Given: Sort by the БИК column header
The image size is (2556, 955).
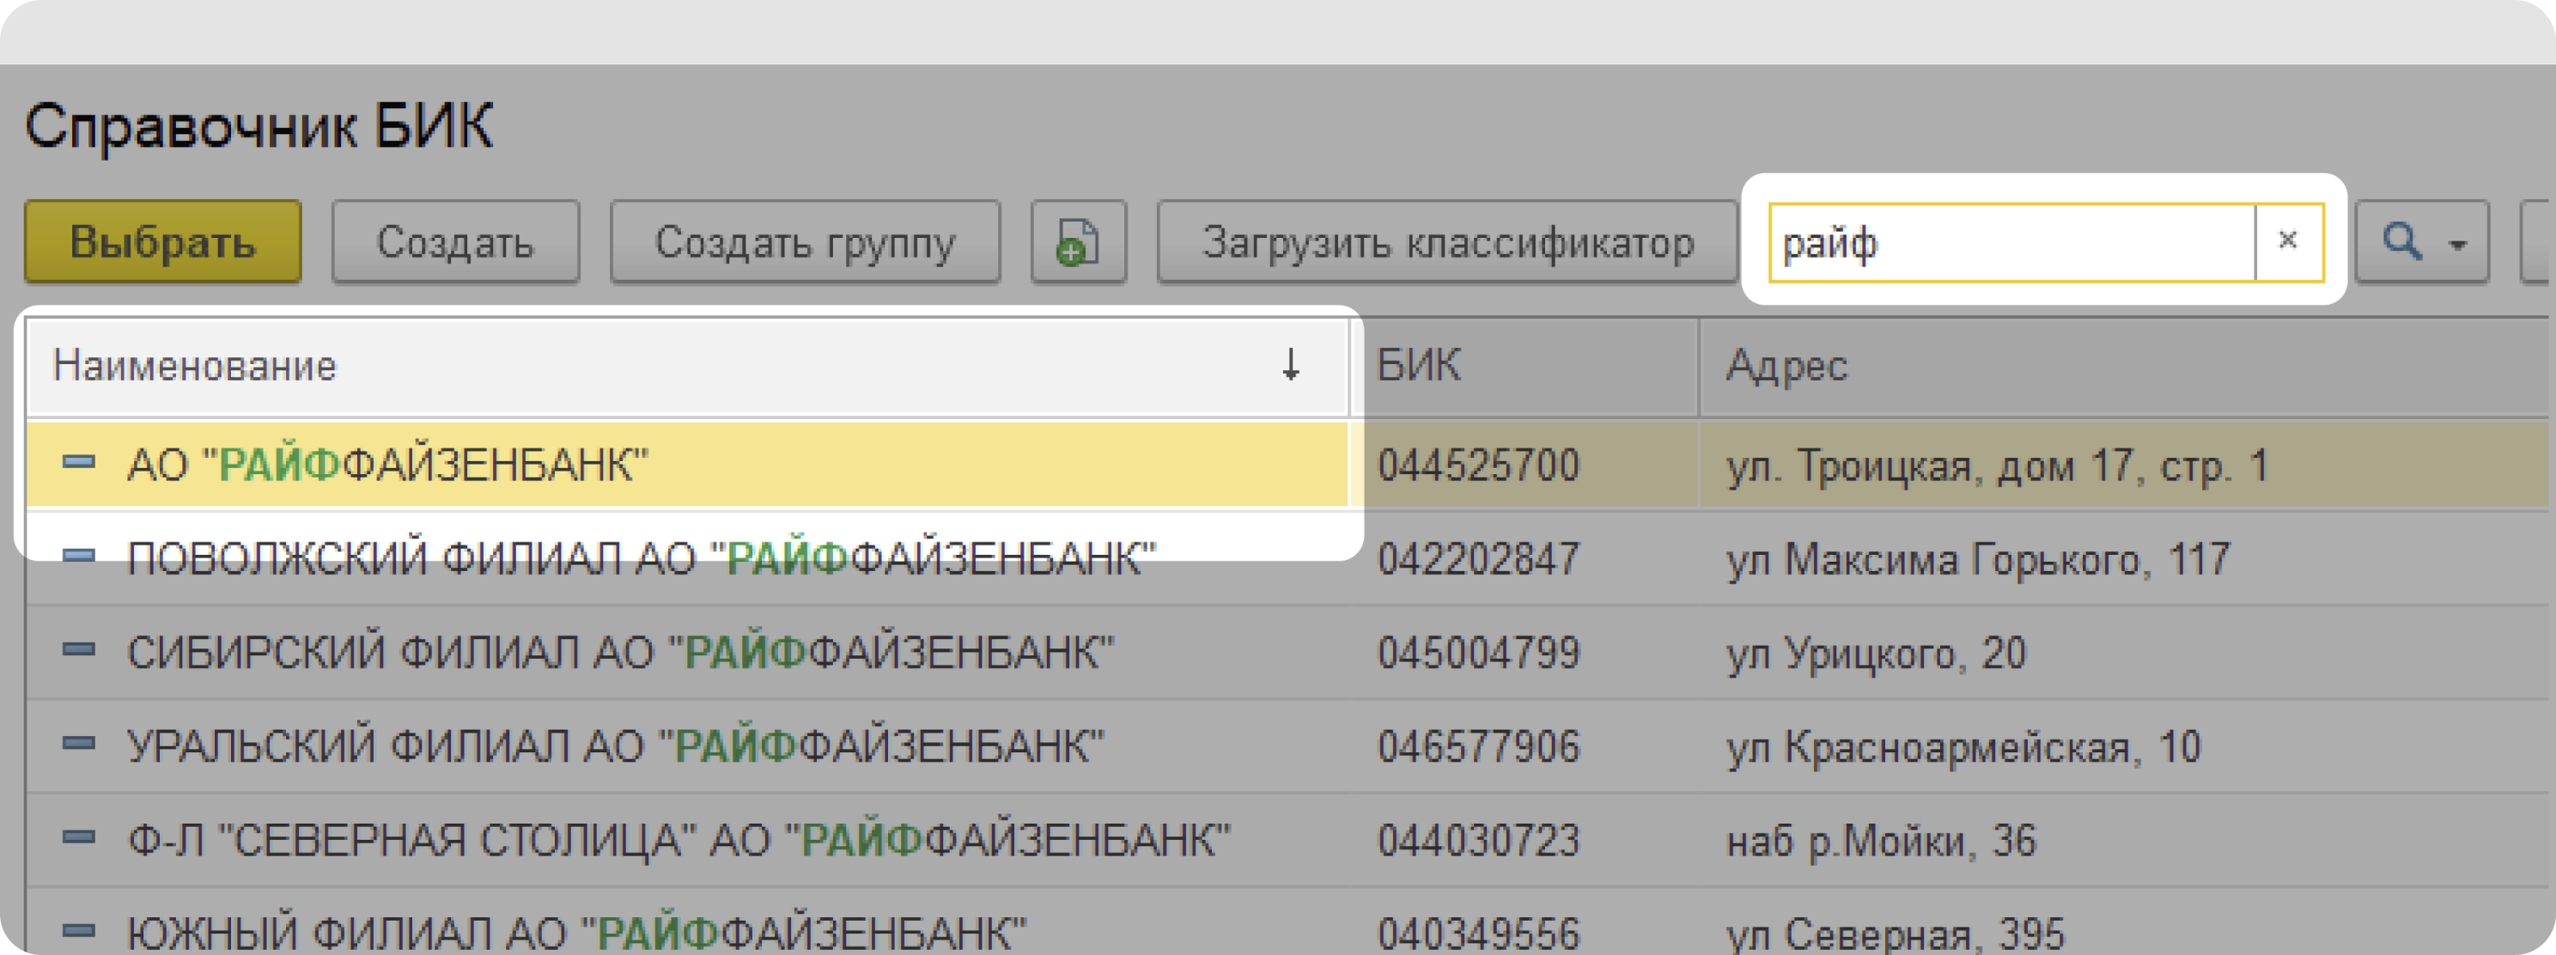Looking at the screenshot, I should 1419,366.
